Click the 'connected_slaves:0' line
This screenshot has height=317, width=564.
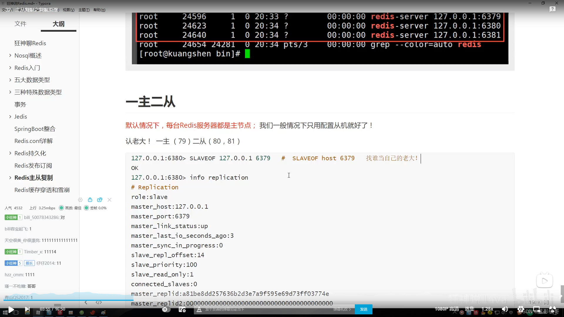164,284
